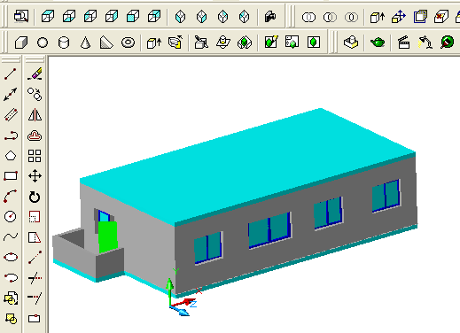This screenshot has width=460, height=333.
Task: Select the Polyline tool
Action: pyautogui.click(x=11, y=136)
